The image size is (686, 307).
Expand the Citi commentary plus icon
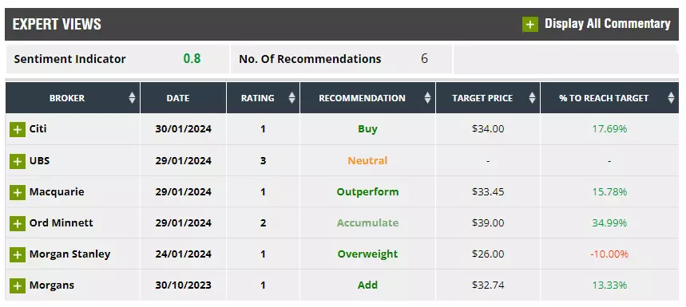pyautogui.click(x=18, y=130)
